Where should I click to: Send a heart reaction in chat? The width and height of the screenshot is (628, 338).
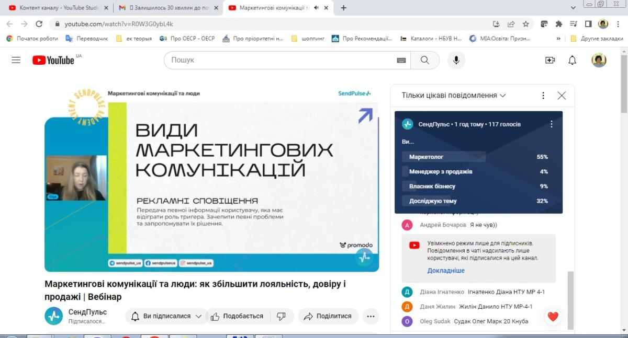point(553,316)
